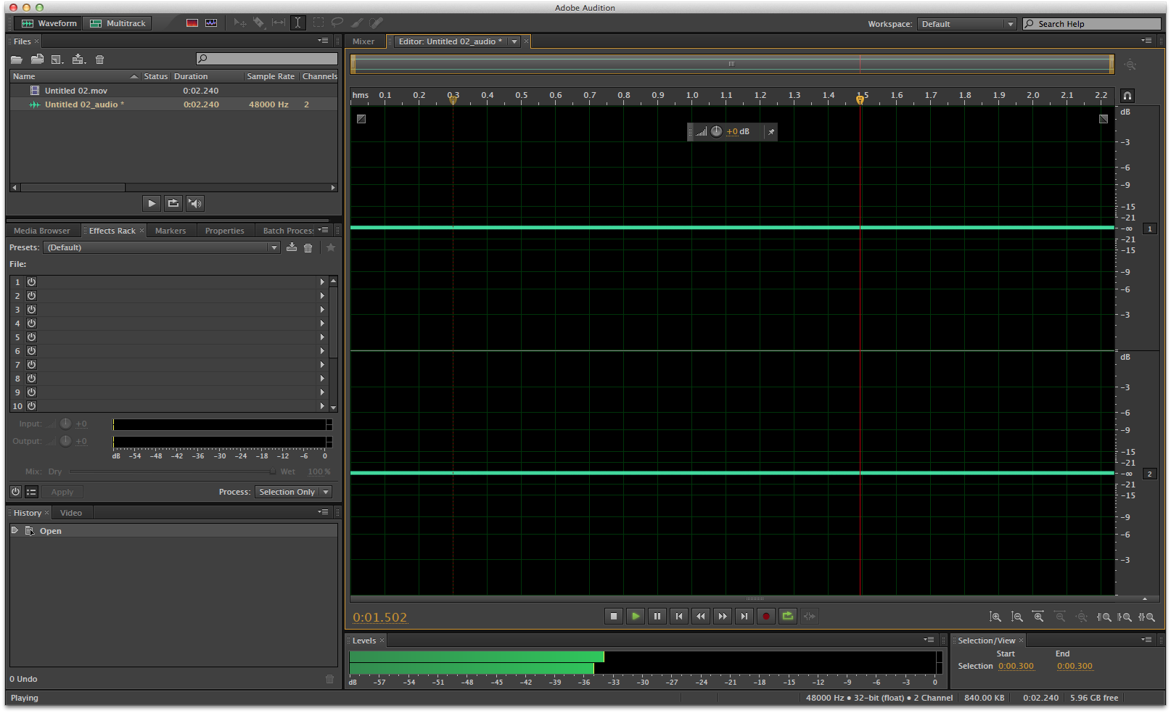Click Zoom In Amplitude icon

click(x=995, y=617)
